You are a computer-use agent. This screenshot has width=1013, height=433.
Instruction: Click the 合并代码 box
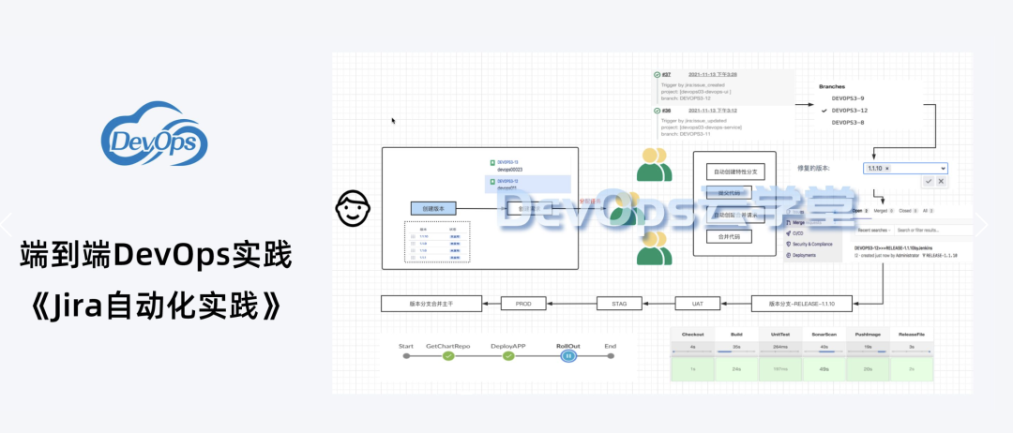(x=728, y=237)
